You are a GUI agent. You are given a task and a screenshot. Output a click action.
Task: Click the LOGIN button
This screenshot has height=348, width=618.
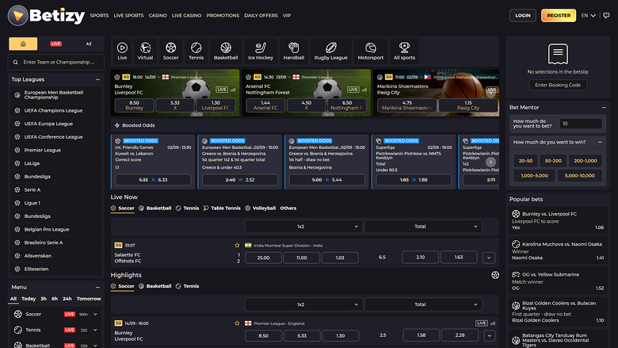523,15
